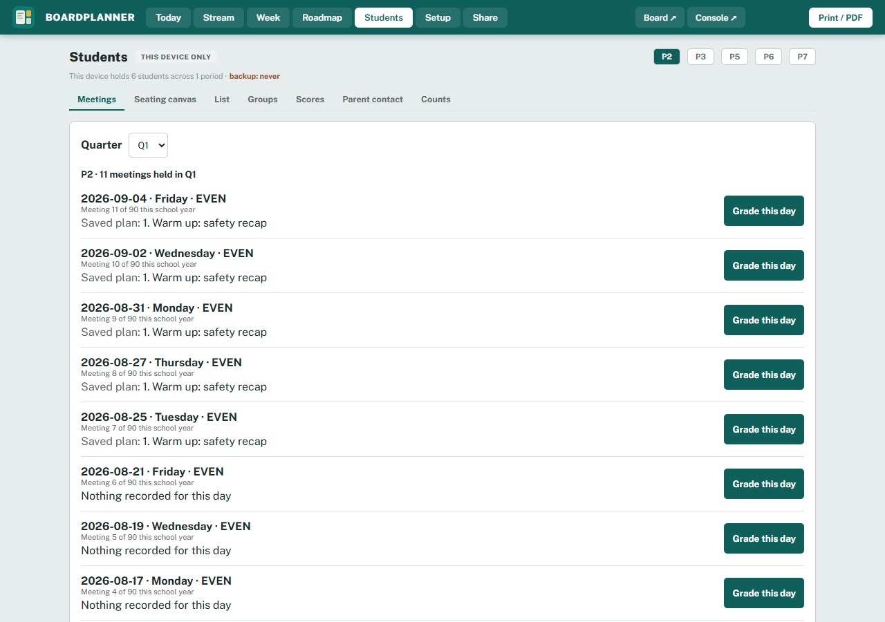Click the '2026-08-25 · Tuesday · EVEN' heading
885x622 pixels.
pos(159,417)
